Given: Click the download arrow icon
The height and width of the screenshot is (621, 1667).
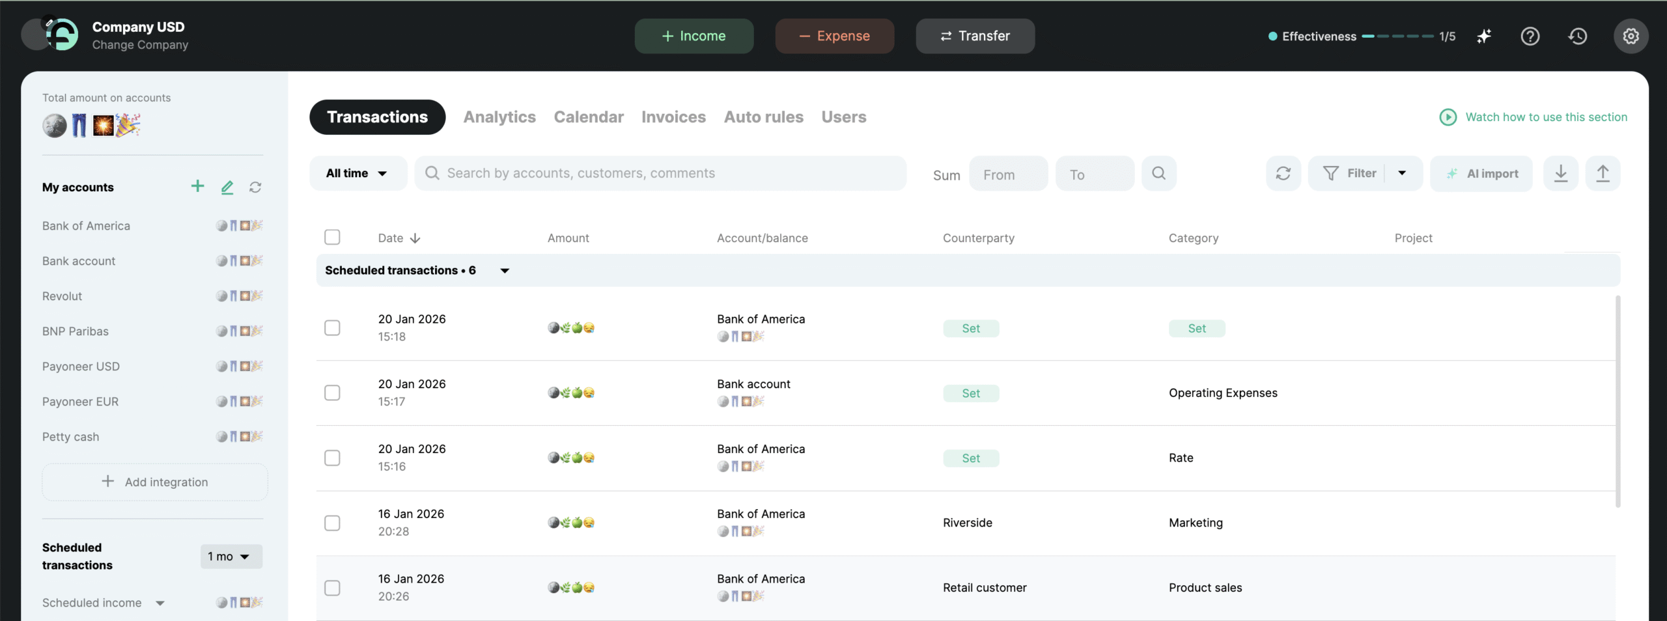Looking at the screenshot, I should pos(1561,173).
